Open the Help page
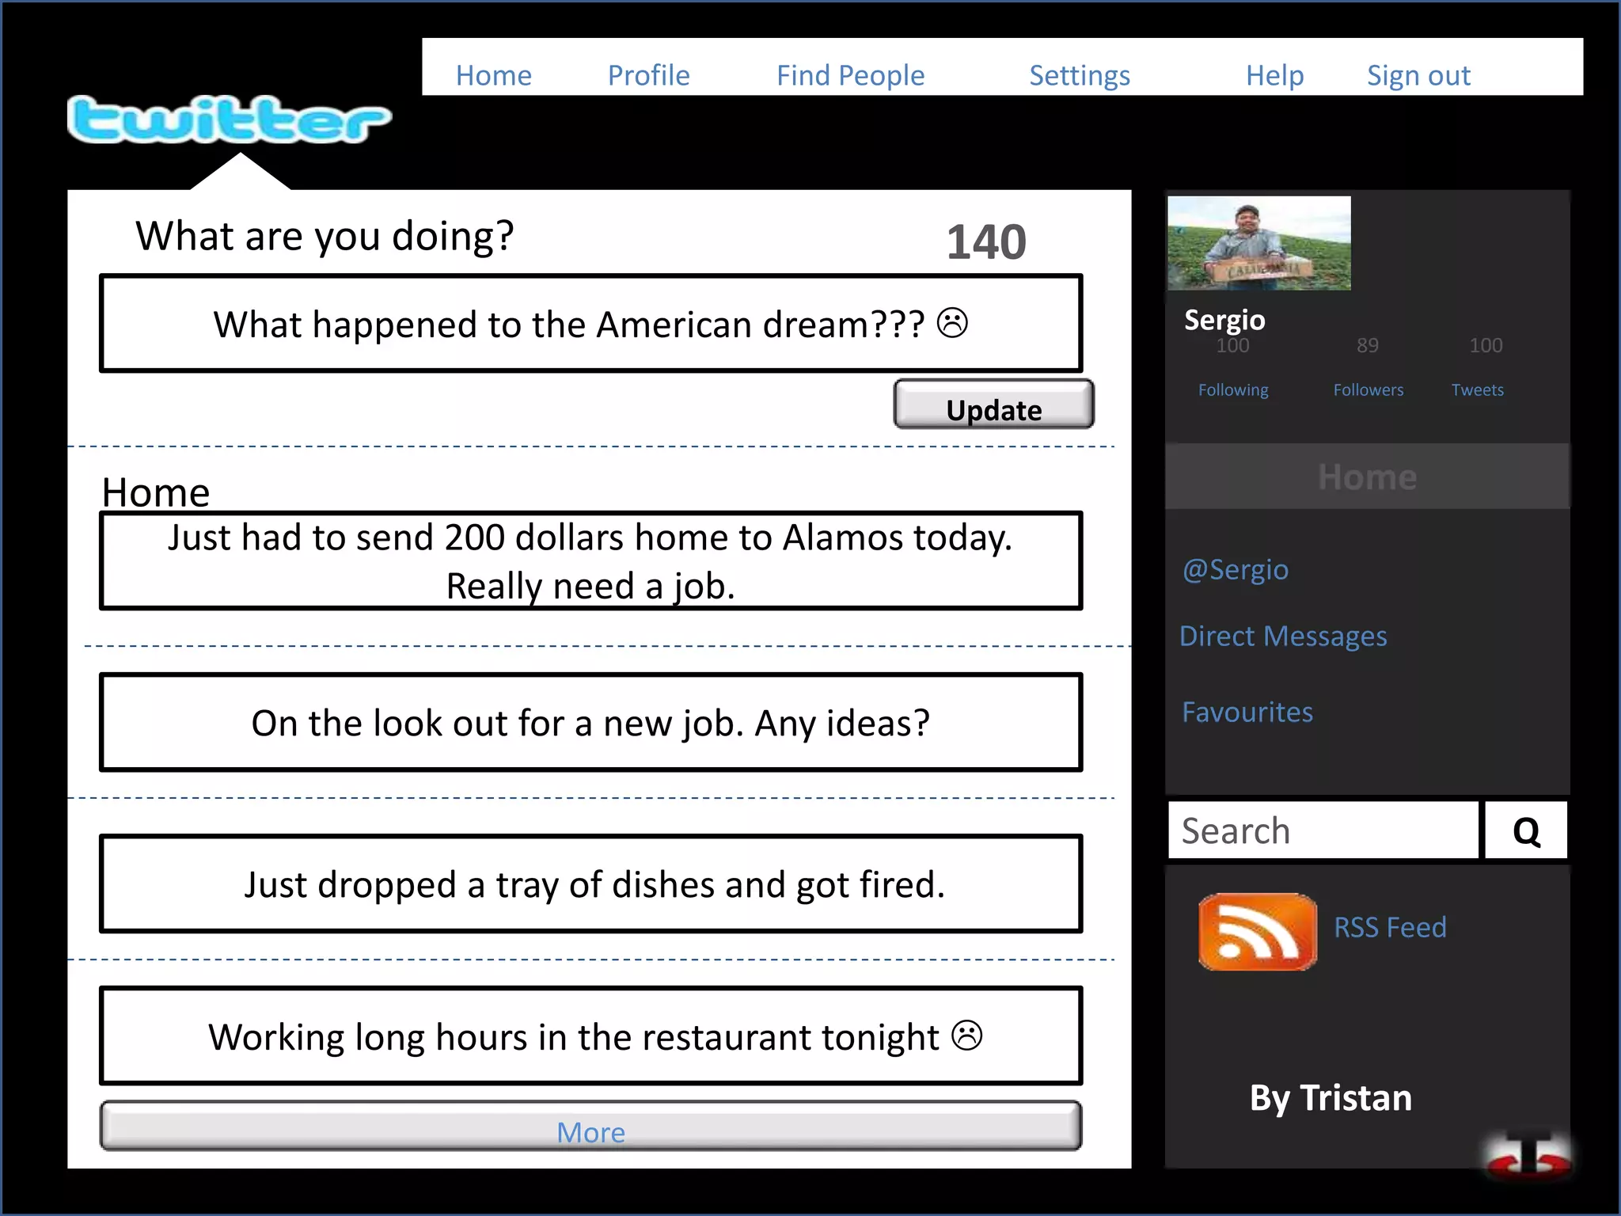1621x1216 pixels. point(1275,75)
